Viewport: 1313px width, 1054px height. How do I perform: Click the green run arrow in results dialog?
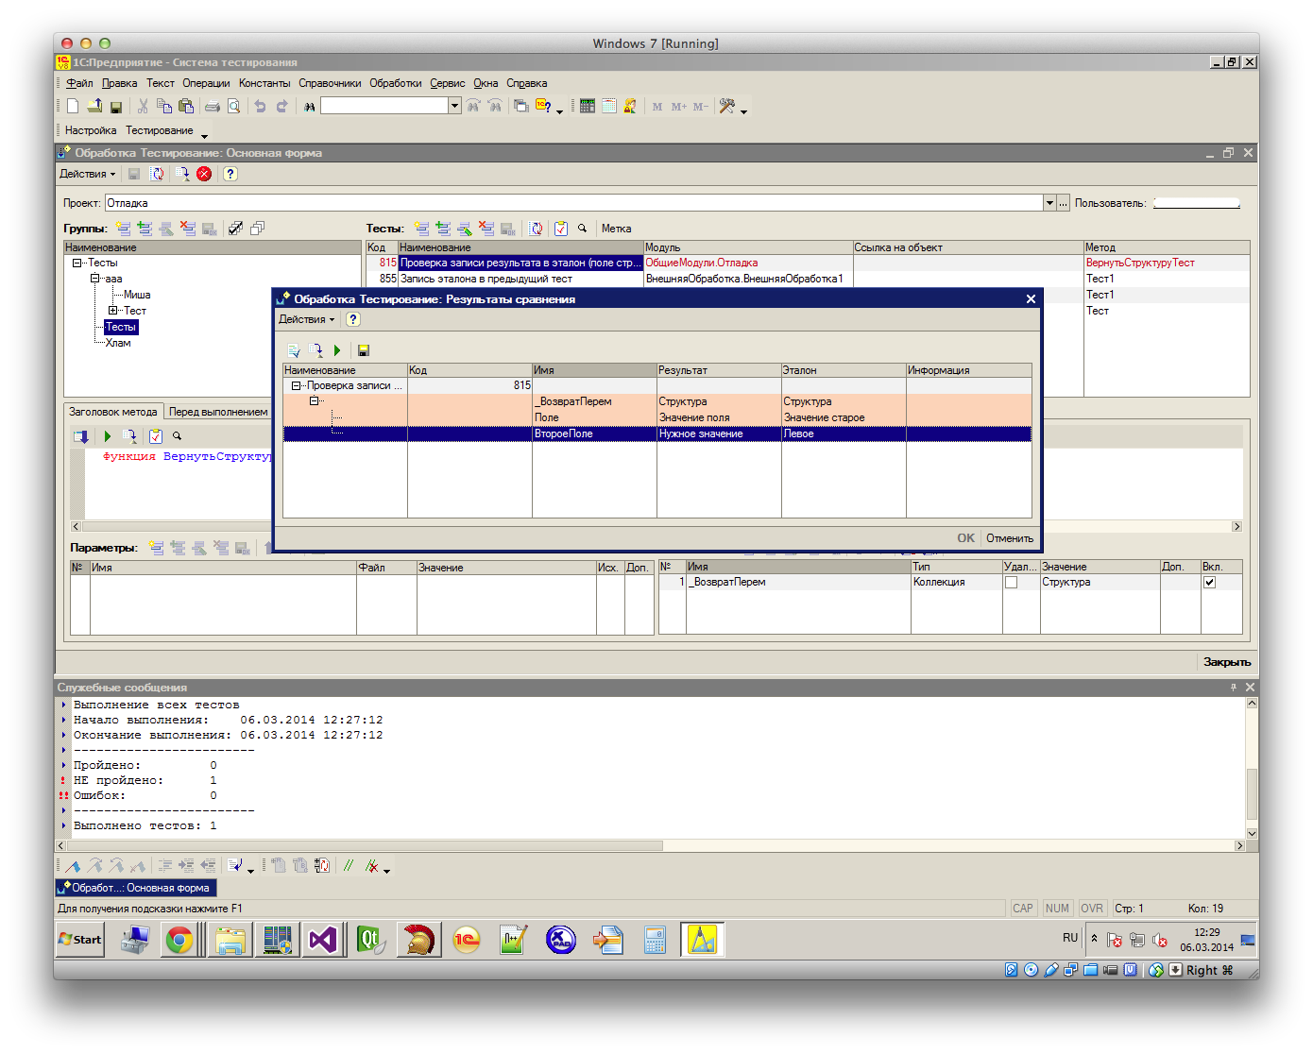coord(336,350)
